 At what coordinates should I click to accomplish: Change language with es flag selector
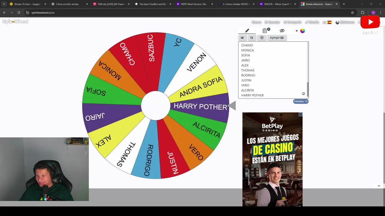click(x=327, y=22)
